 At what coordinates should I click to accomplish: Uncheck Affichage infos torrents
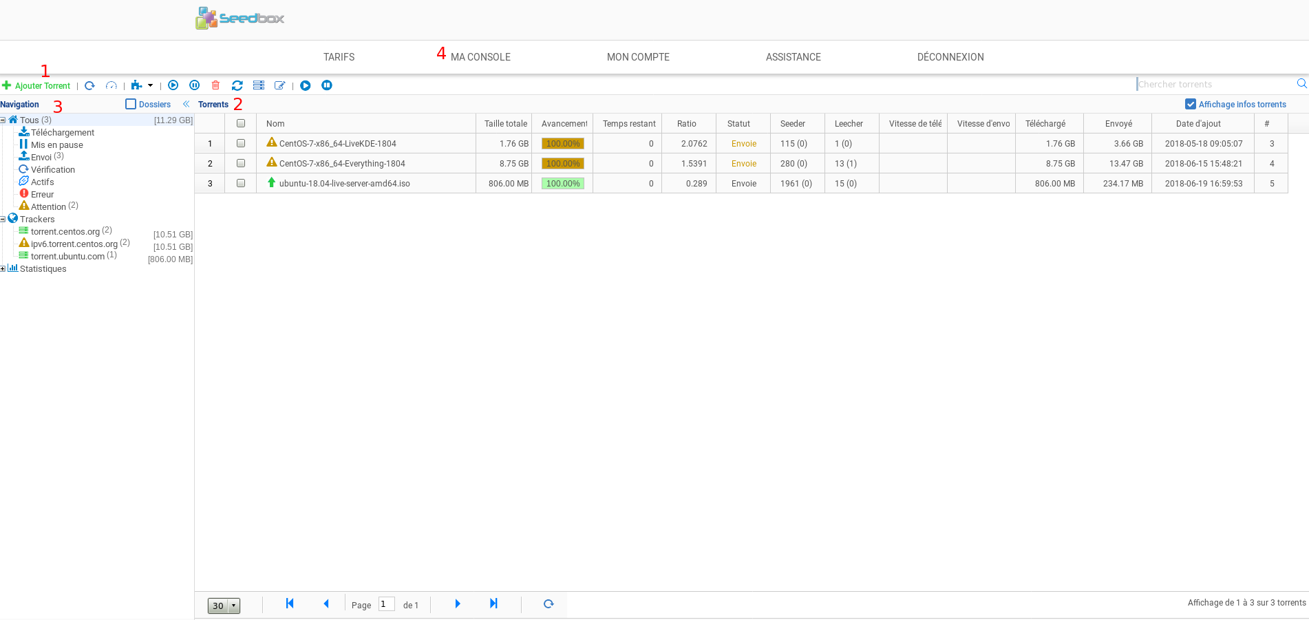[1190, 104]
